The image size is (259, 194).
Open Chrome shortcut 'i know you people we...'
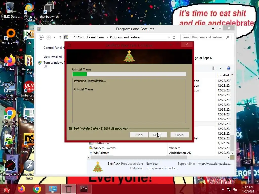10,117
